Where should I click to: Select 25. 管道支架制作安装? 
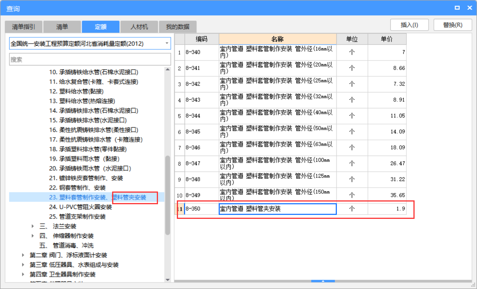click(77, 217)
